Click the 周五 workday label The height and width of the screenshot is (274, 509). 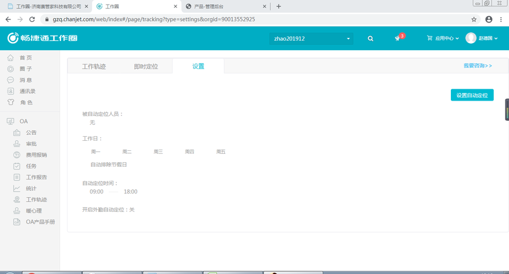(221, 151)
